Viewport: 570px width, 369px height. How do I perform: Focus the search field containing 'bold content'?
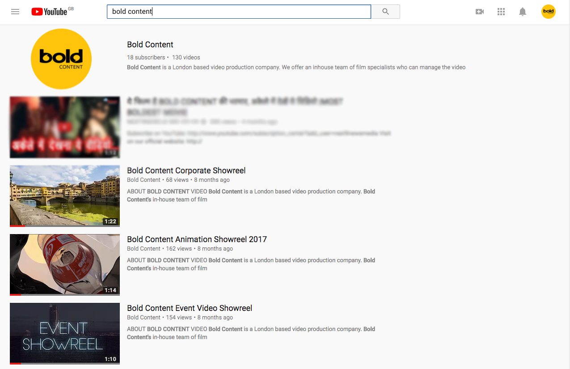pos(239,12)
